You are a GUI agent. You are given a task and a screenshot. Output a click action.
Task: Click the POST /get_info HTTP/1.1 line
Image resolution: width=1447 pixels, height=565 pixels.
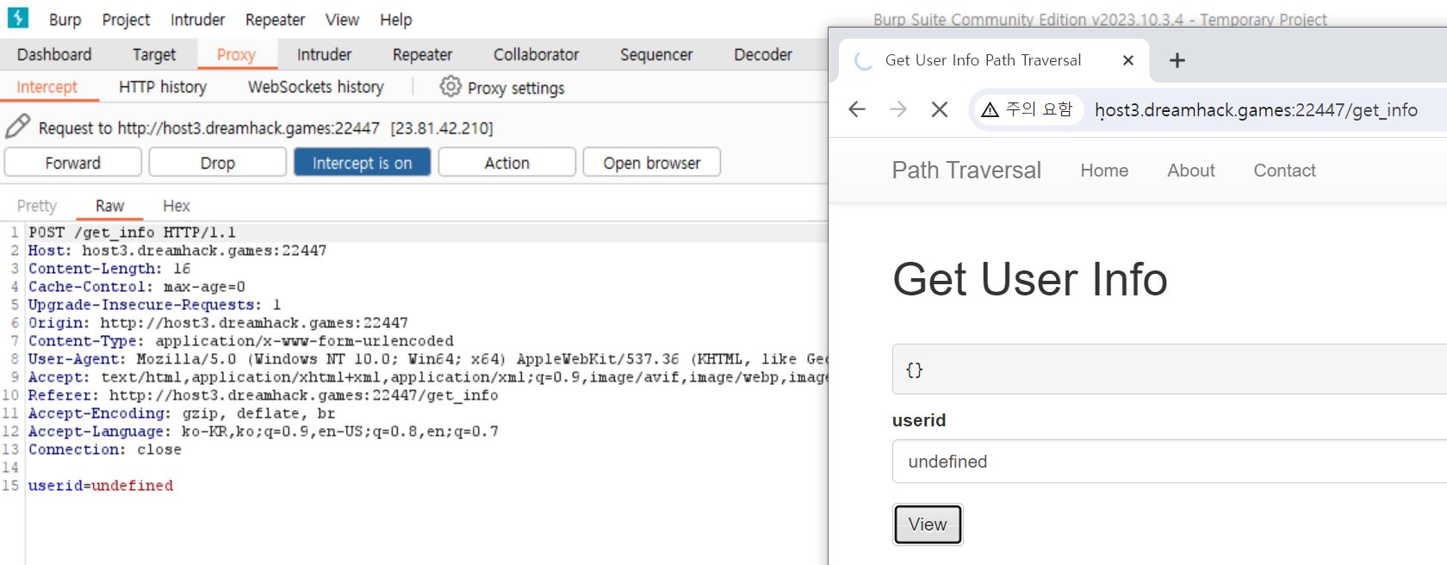pos(132,233)
